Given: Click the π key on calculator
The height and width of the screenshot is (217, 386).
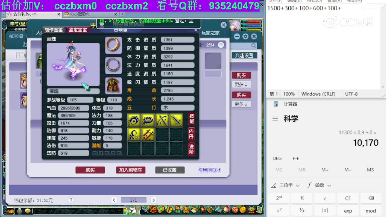Looking at the screenshot, I should pos(302,198).
